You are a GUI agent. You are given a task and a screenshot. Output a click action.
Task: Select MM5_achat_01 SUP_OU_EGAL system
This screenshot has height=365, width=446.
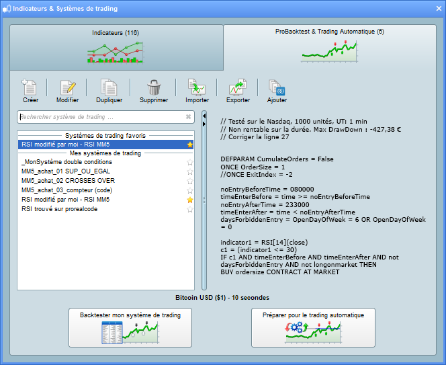(105, 171)
